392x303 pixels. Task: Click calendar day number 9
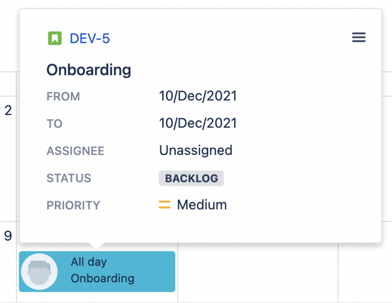(8, 236)
